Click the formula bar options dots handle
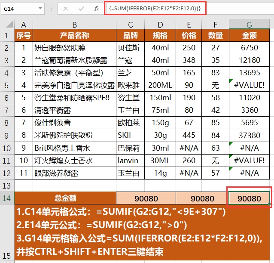Viewport: 274px width, 263px height. (51, 9)
